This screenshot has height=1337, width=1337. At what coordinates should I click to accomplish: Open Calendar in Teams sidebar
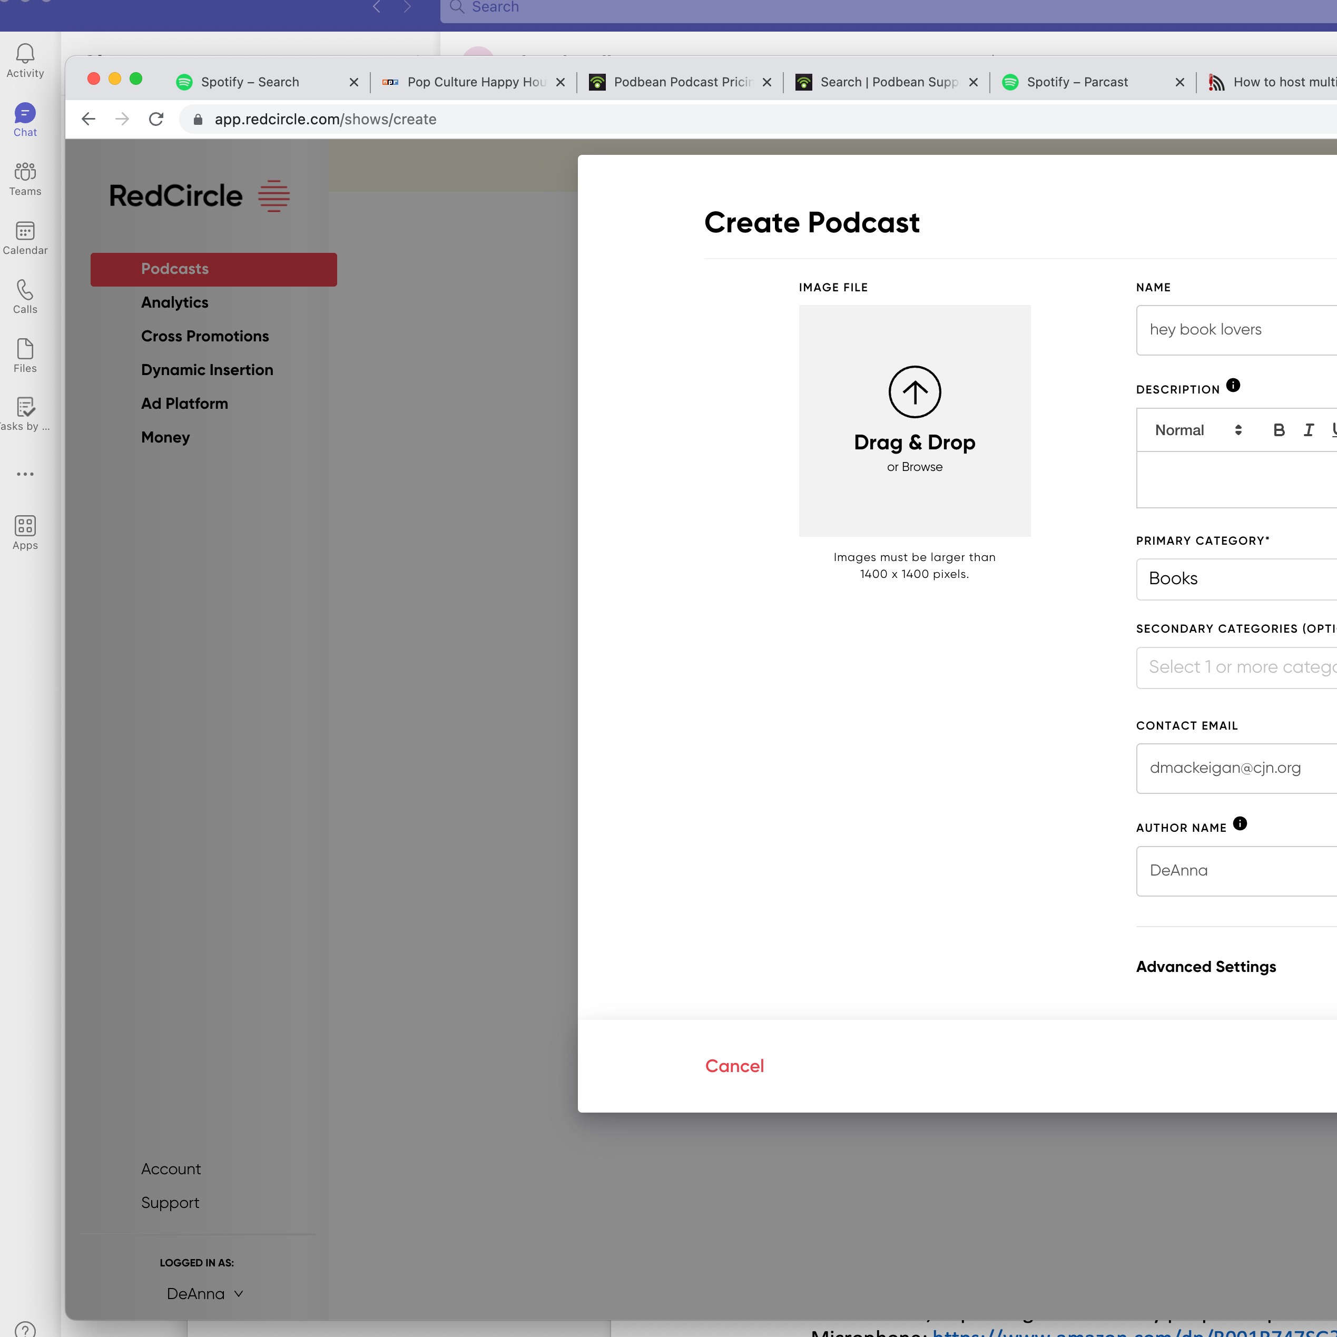coord(25,238)
